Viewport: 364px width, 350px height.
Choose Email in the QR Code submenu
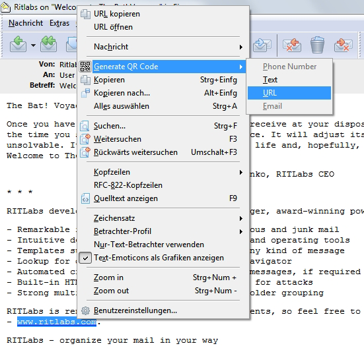289,106
